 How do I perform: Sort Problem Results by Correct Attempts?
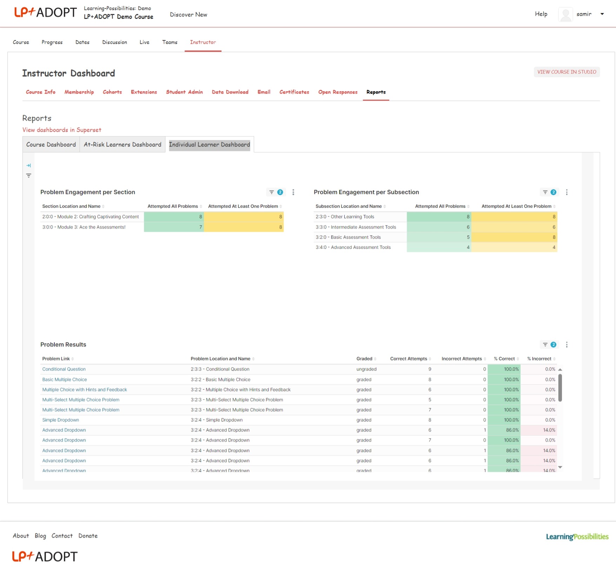point(411,359)
